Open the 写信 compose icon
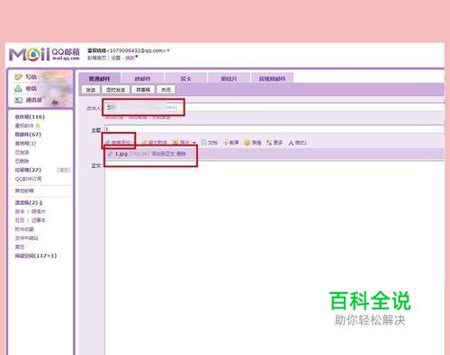Viewport: 450px width, 355px height. coord(18,77)
